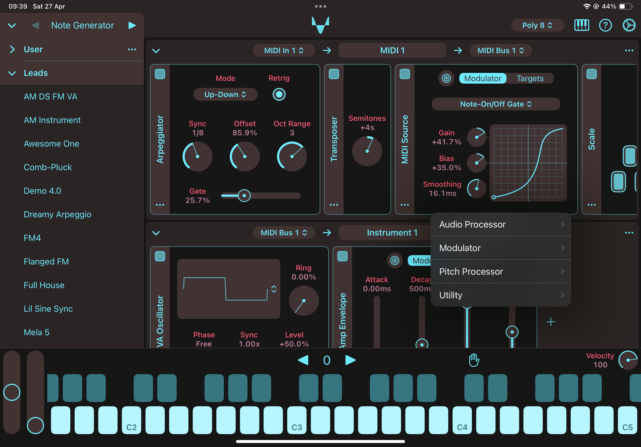This screenshot has height=447, width=641.
Task: Collapse the MIDI 1 lane chevron
Action: [156, 51]
